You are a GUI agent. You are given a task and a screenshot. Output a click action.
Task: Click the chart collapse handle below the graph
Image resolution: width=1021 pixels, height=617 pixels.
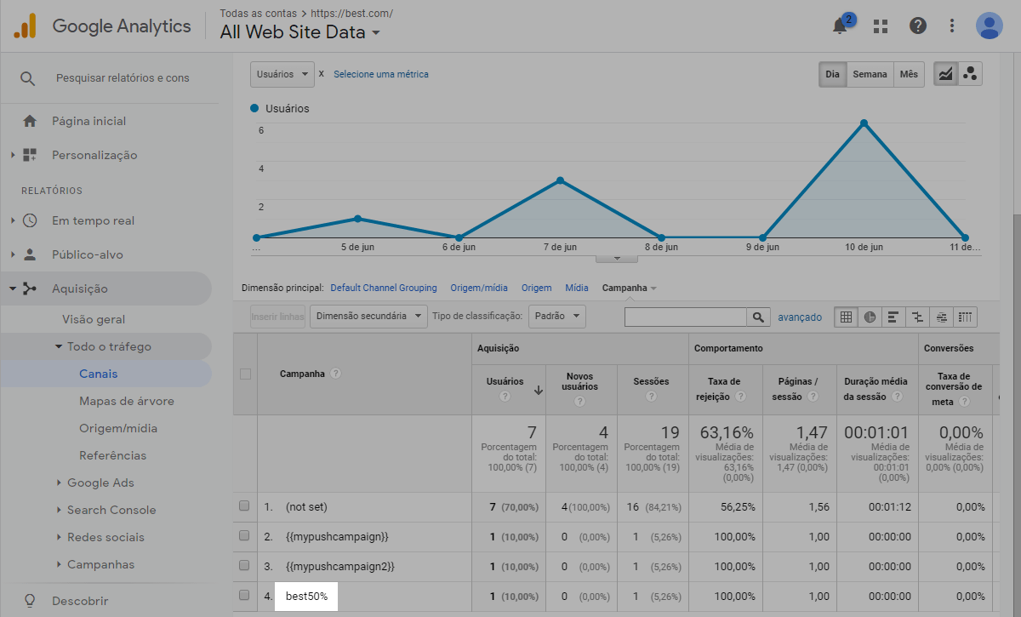(x=619, y=257)
